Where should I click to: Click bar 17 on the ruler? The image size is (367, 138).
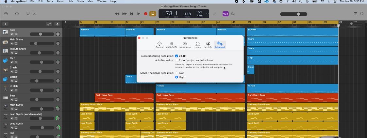(x=126, y=22)
